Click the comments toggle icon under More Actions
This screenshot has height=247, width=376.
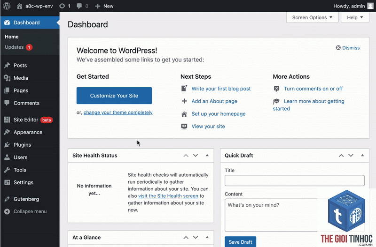pos(276,89)
